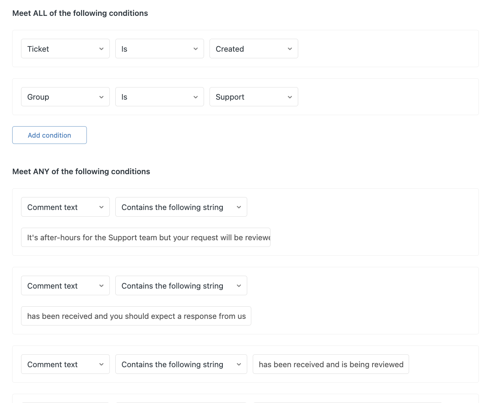The height and width of the screenshot is (403, 490).
Task: Click the chevron beside 'Is' in the Group row
Action: pyautogui.click(x=195, y=97)
